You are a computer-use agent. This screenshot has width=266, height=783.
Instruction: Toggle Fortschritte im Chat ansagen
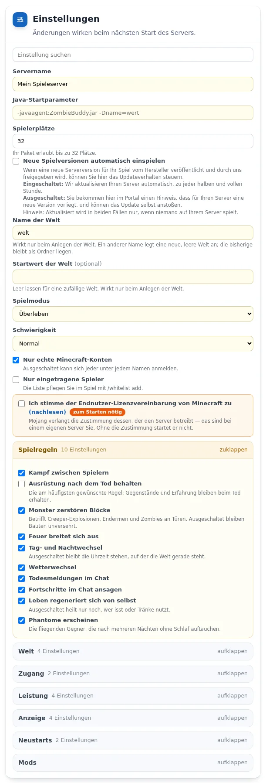coord(22,590)
